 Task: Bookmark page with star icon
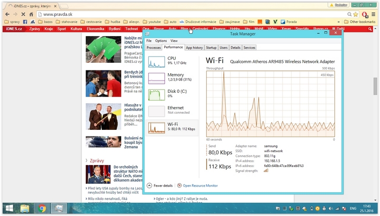pos(355,14)
